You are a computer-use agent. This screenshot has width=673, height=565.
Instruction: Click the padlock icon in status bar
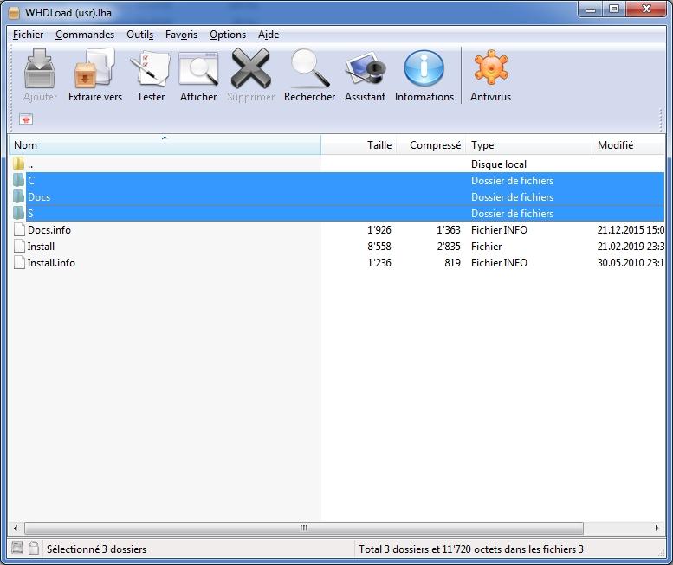click(34, 549)
